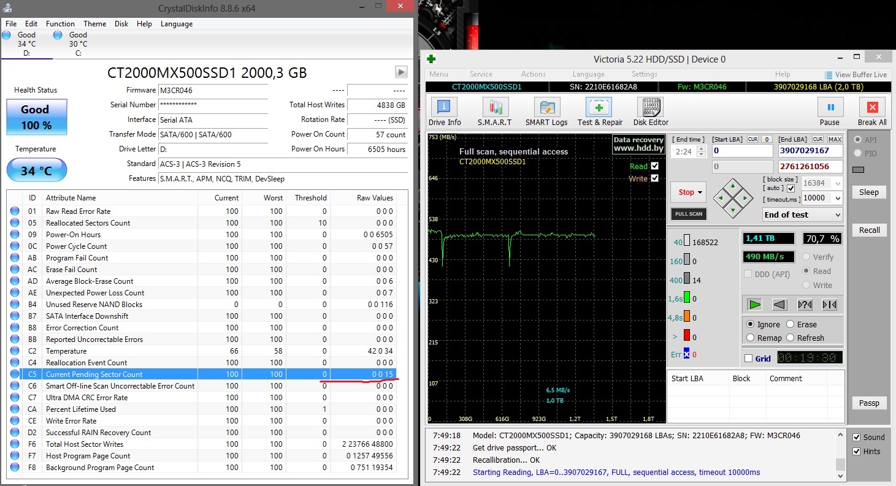
Task: Click the Victoria green cross title bar icon
Action: coord(432,59)
